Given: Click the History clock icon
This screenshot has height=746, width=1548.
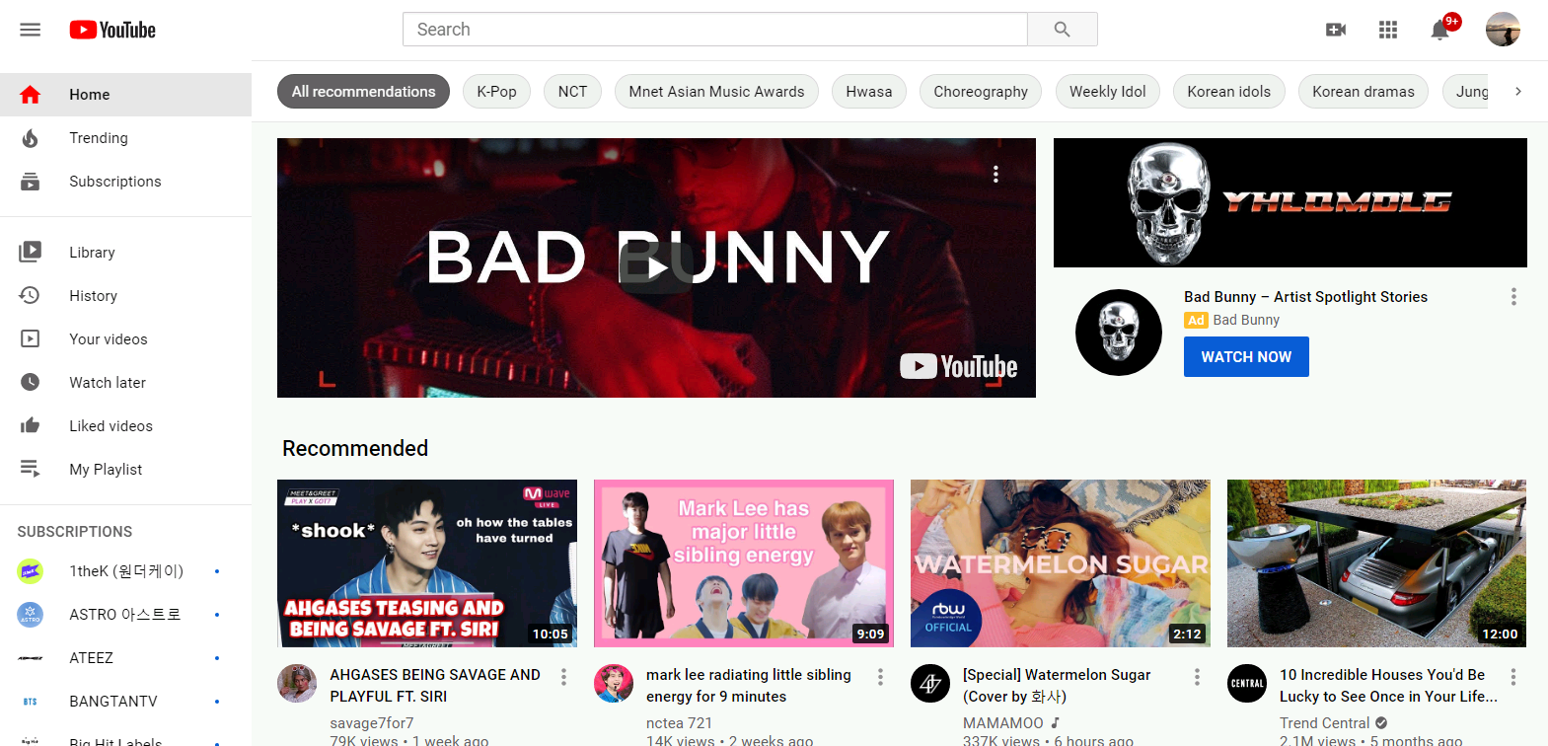Looking at the screenshot, I should point(31,296).
